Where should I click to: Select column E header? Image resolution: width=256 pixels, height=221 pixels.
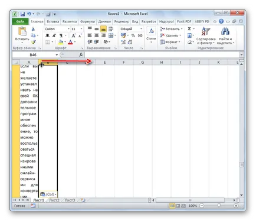point(104,62)
